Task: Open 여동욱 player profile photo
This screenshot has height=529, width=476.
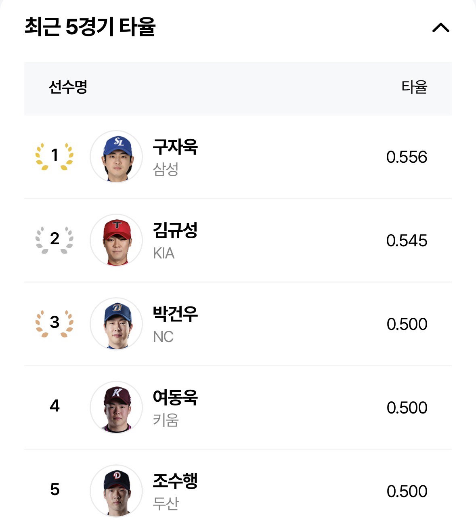Action: (116, 407)
